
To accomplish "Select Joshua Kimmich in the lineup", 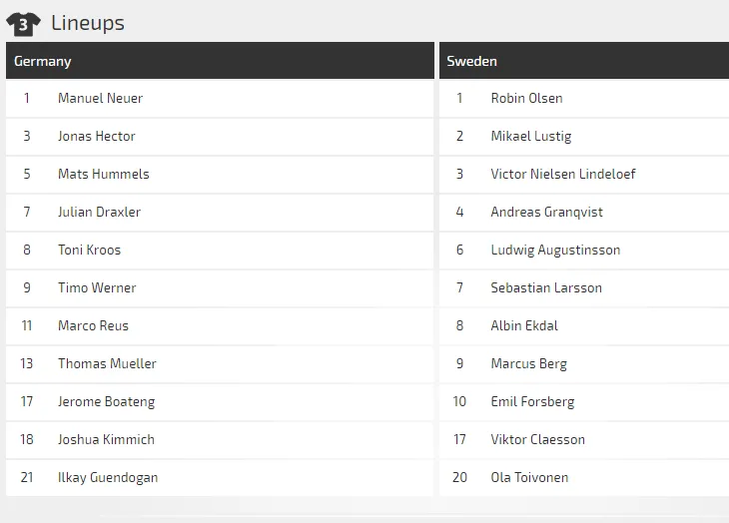I will pyautogui.click(x=106, y=439).
